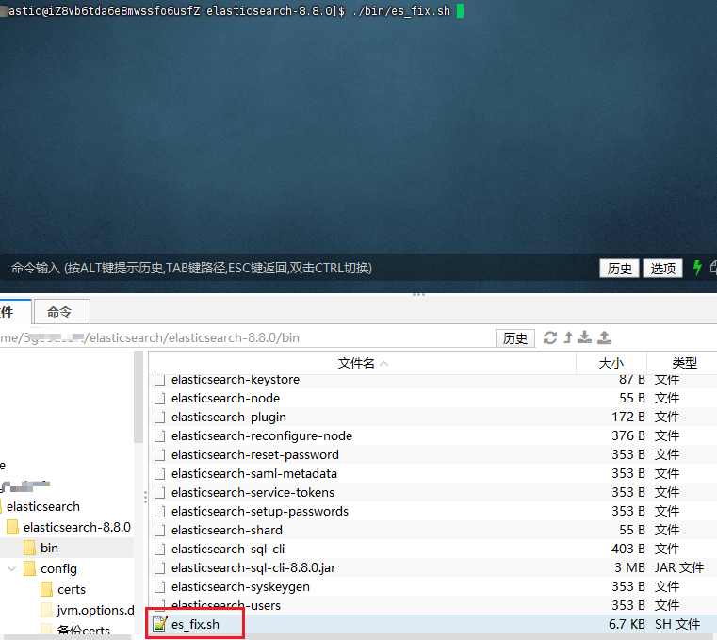Click the folder tree vertical scrollbar
The height and width of the screenshot is (640, 717).
coord(139,397)
